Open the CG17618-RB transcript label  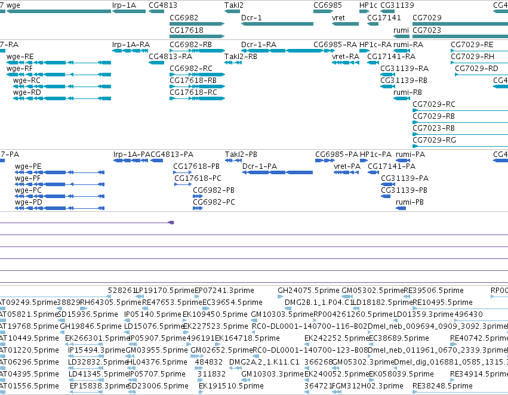coord(193,81)
